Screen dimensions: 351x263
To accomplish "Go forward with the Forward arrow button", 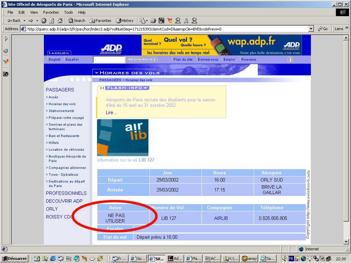I will [x=31, y=21].
